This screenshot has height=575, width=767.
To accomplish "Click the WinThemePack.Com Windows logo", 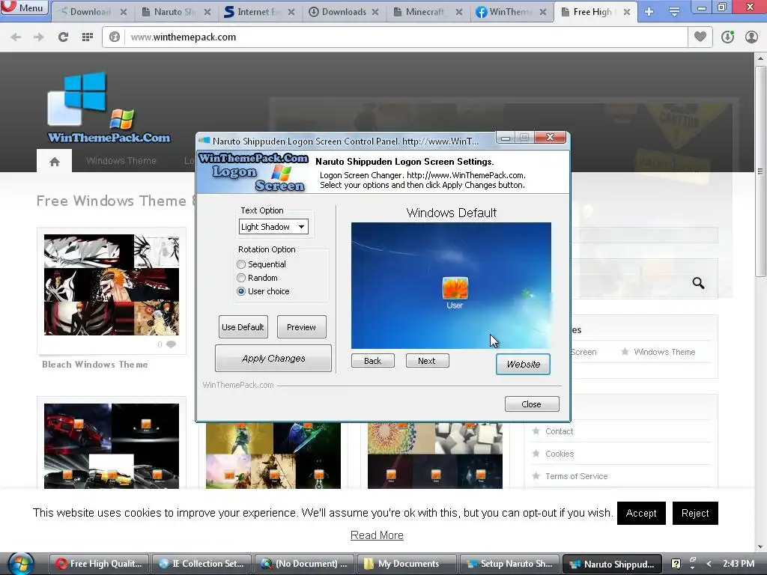I will pyautogui.click(x=109, y=108).
